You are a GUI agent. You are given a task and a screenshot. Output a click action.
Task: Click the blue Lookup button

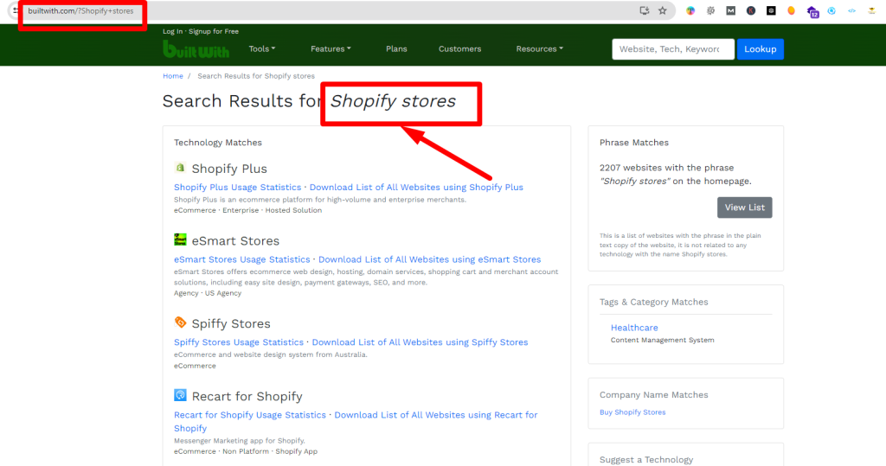pos(760,49)
